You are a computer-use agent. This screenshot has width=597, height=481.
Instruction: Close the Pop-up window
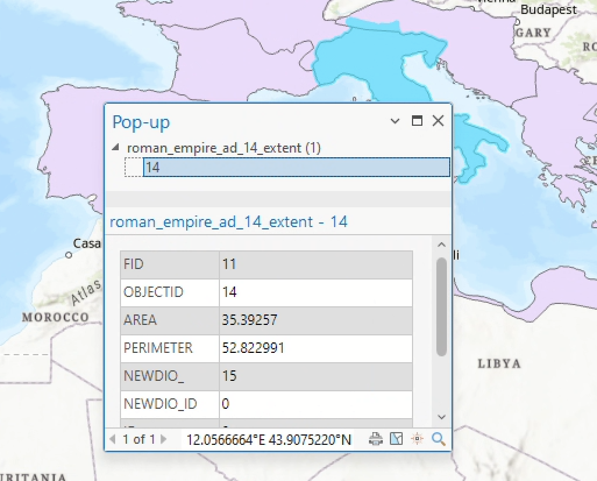[x=438, y=121]
